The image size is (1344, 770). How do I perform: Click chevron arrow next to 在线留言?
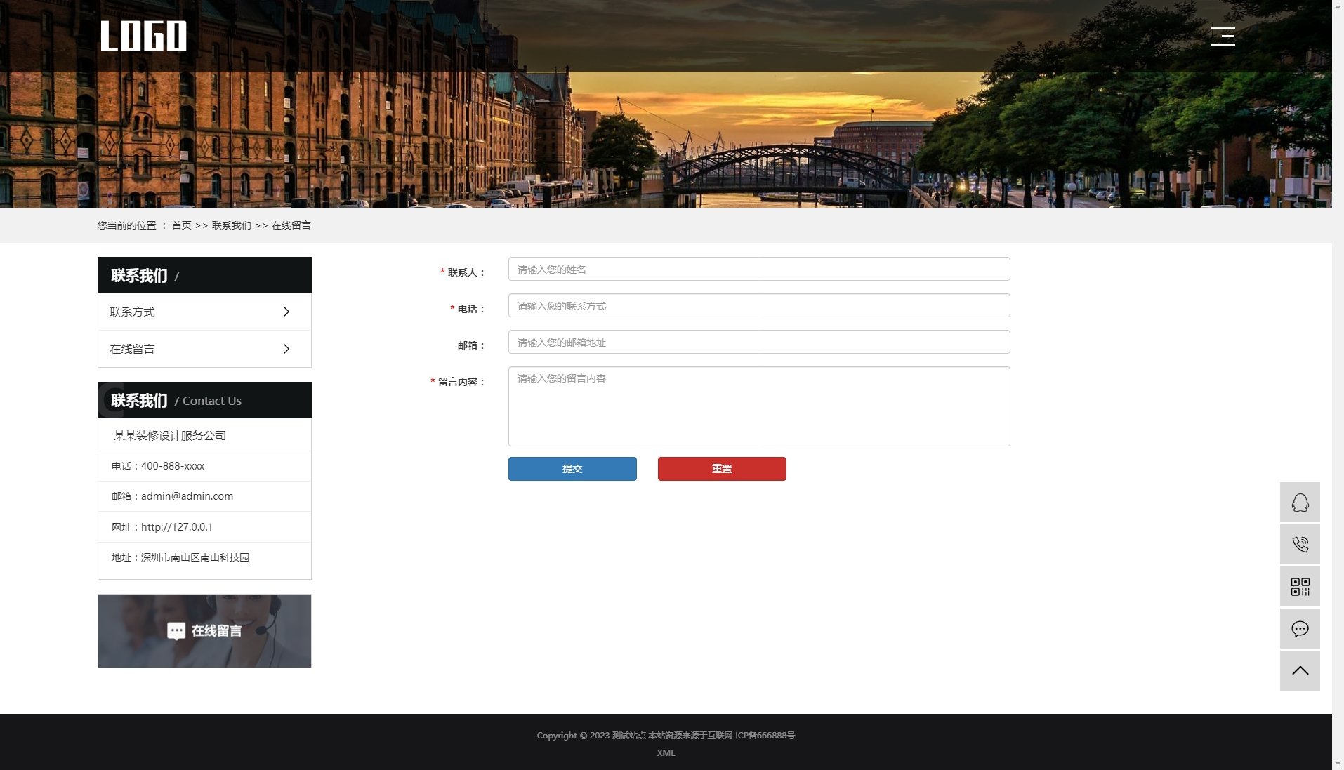[286, 349]
